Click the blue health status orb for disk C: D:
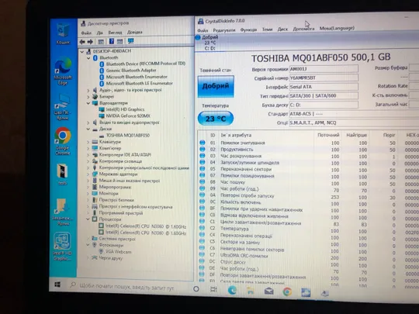The height and width of the screenshot is (314, 419). coord(198,37)
